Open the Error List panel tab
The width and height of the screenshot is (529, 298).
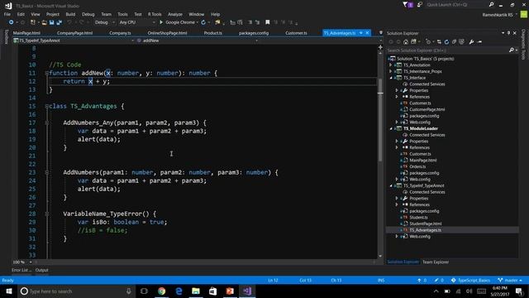(x=21, y=270)
